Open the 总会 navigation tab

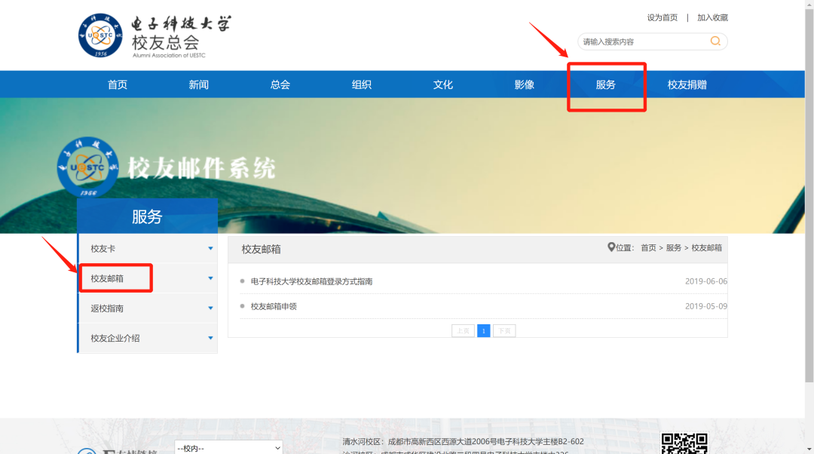point(280,84)
